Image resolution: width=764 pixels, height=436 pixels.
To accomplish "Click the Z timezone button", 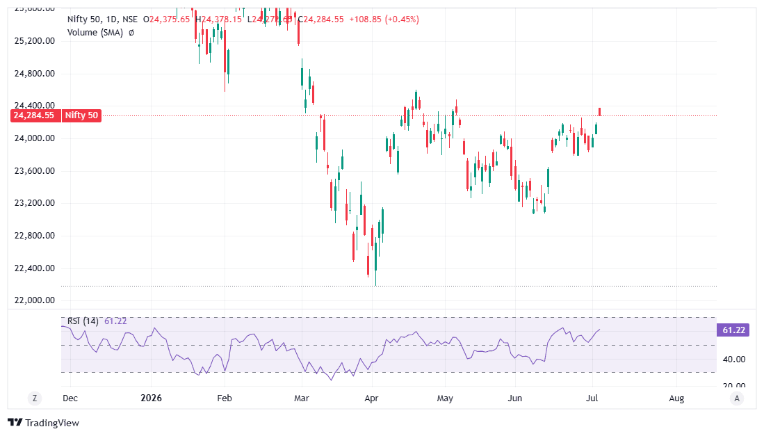I will [35, 398].
